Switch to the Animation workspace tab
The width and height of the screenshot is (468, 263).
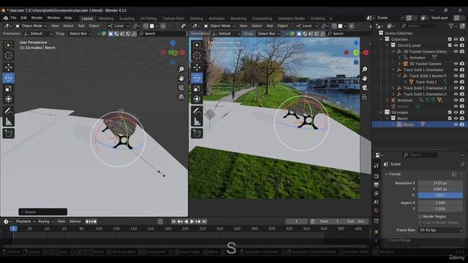point(216,18)
